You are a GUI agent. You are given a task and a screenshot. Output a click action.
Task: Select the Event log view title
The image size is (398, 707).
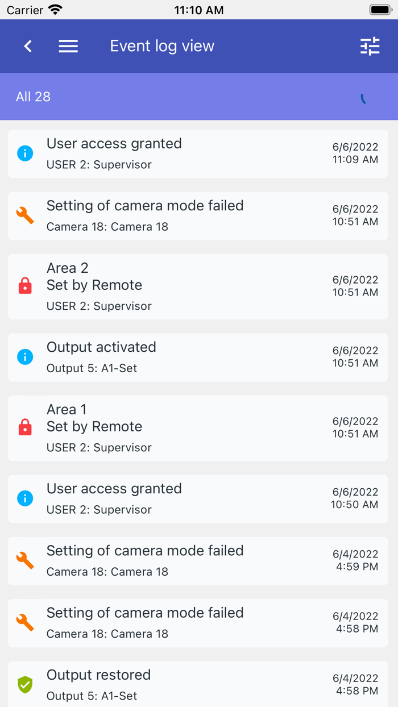162,46
